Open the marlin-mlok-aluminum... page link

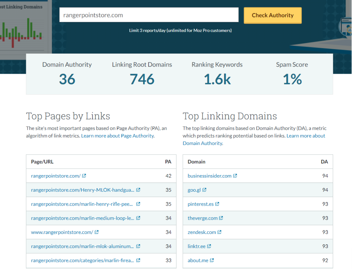click(x=82, y=246)
